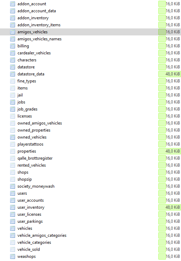Image resolution: width=181 pixels, height=261 pixels.
Task: Click the size bar of the highlighted amigos_vehicles row
Action: [x=162, y=32]
